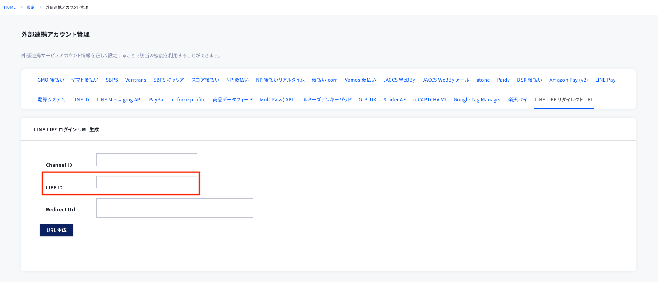
Task: Focus the LIFF ID text field
Action: click(147, 182)
